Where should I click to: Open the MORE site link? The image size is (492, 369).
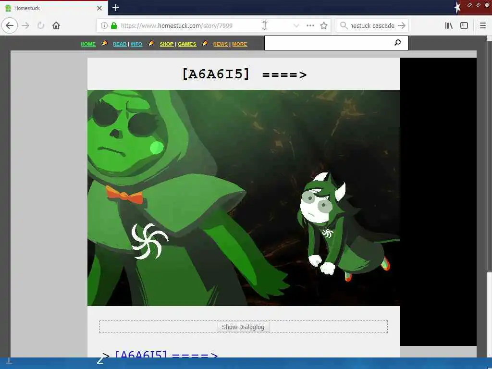(239, 44)
